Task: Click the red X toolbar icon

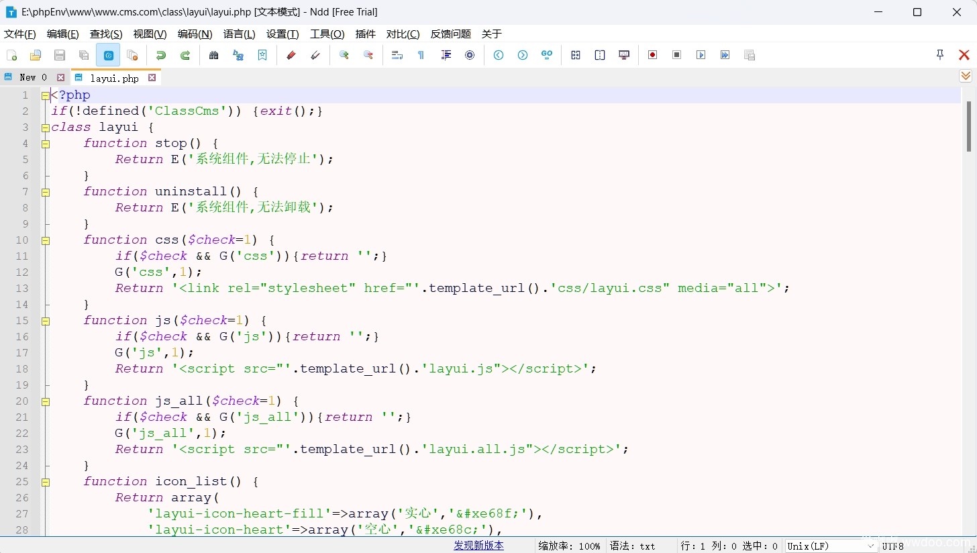Action: (964, 55)
